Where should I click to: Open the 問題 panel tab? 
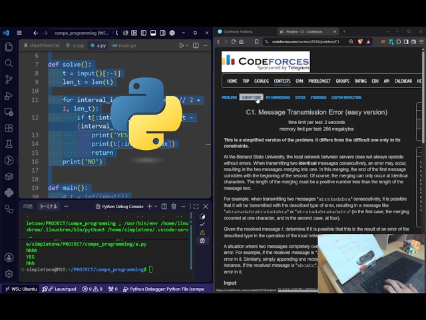[x=28, y=207]
